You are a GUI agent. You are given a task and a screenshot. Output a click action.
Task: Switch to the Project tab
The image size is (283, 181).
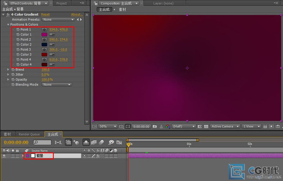click(x=61, y=3)
